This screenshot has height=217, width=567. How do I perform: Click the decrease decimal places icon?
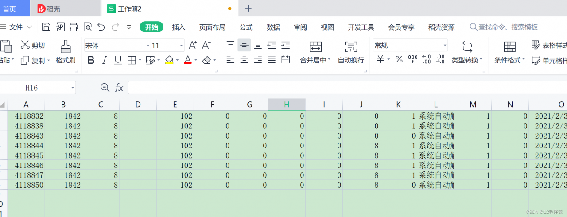tap(440, 59)
